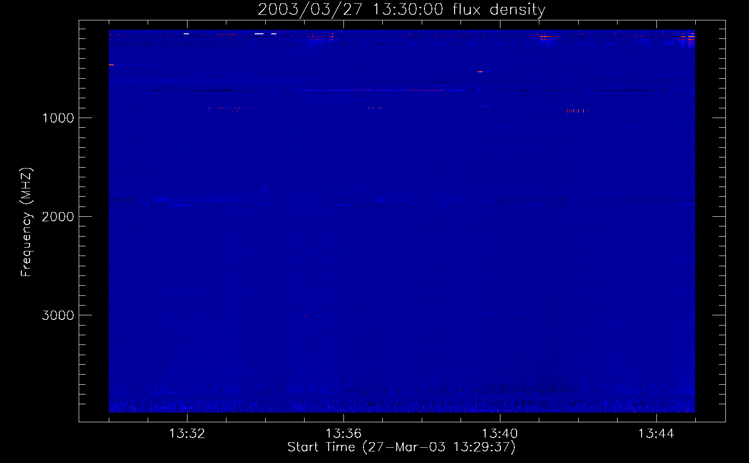Click the longest white dash near 13:34 at top
Screen dimensions: 749x463
point(259,34)
